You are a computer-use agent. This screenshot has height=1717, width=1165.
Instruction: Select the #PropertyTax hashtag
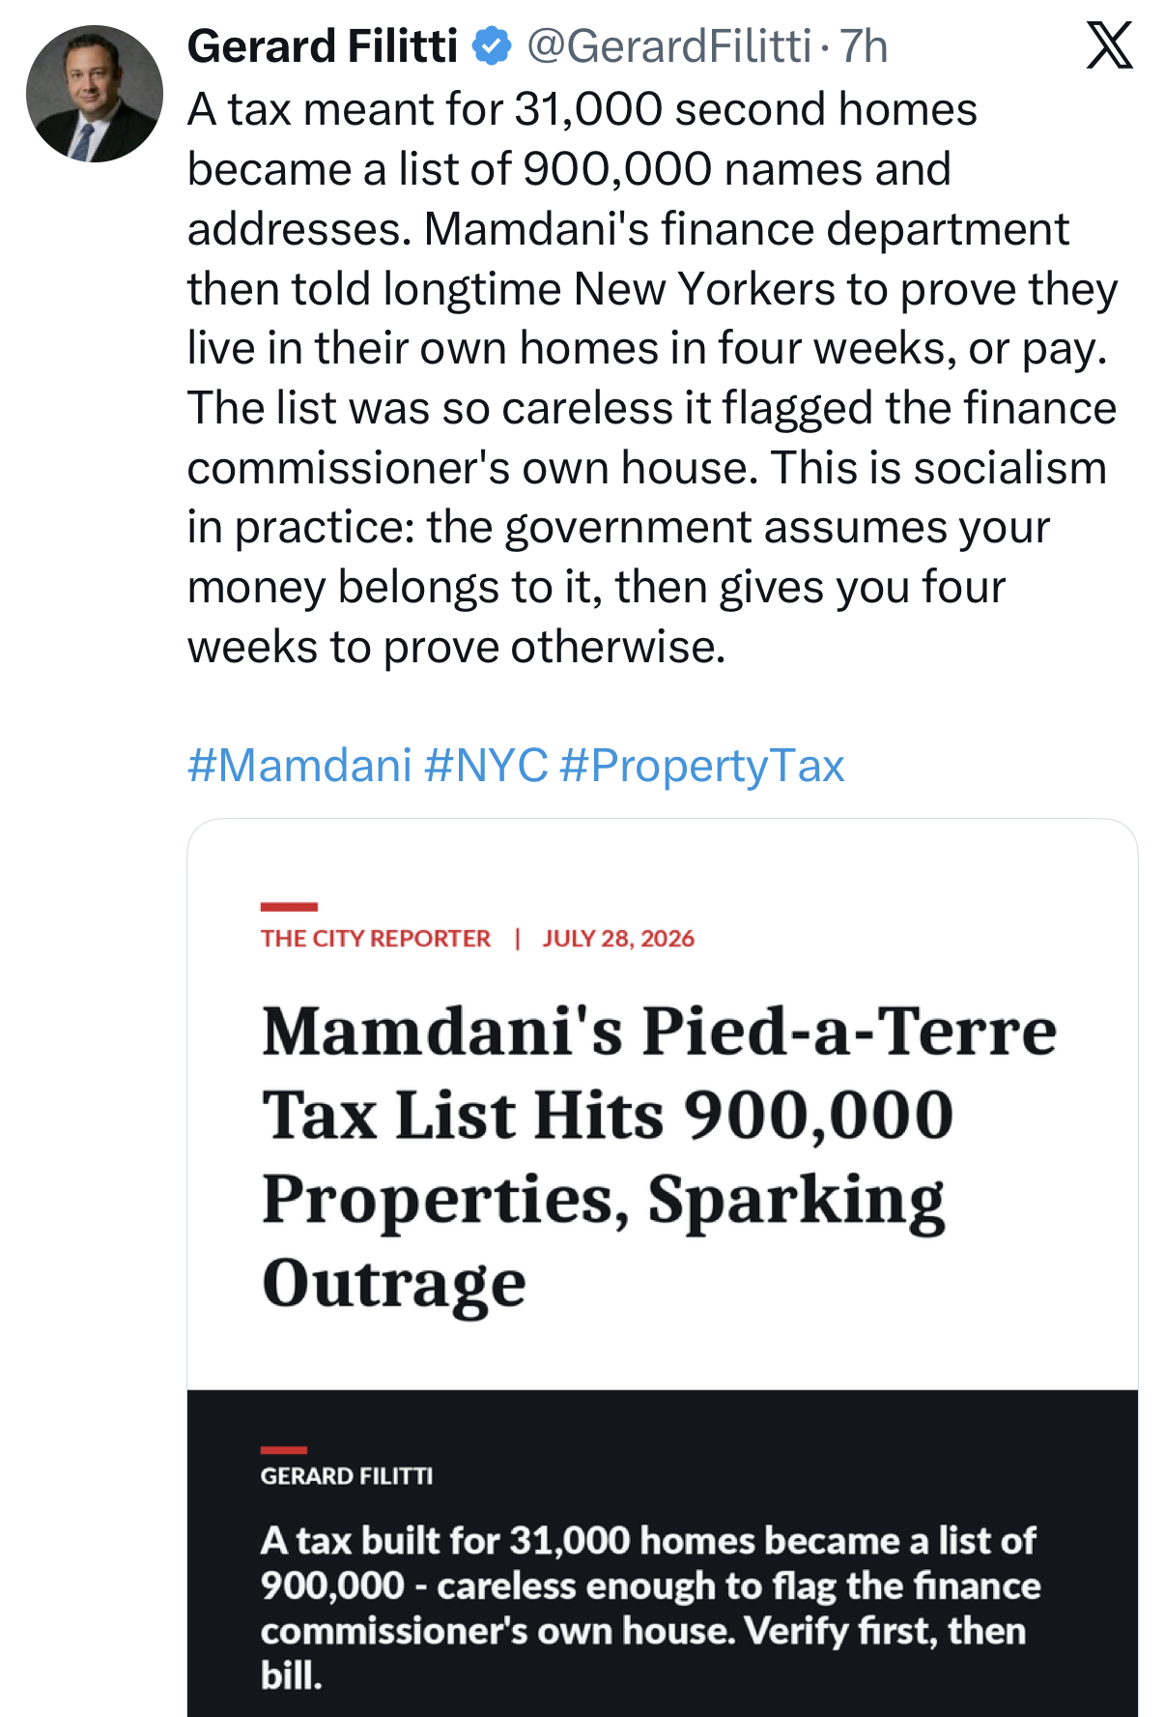(702, 765)
